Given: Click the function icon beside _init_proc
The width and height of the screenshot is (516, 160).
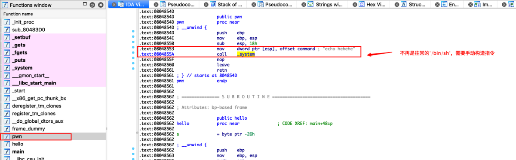Looking at the screenshot, I should tap(6, 22).
